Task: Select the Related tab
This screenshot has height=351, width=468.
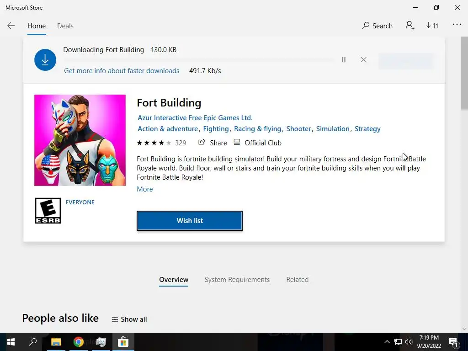Action: pos(297,280)
